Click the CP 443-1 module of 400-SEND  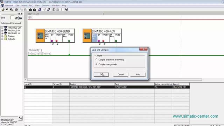65,38
